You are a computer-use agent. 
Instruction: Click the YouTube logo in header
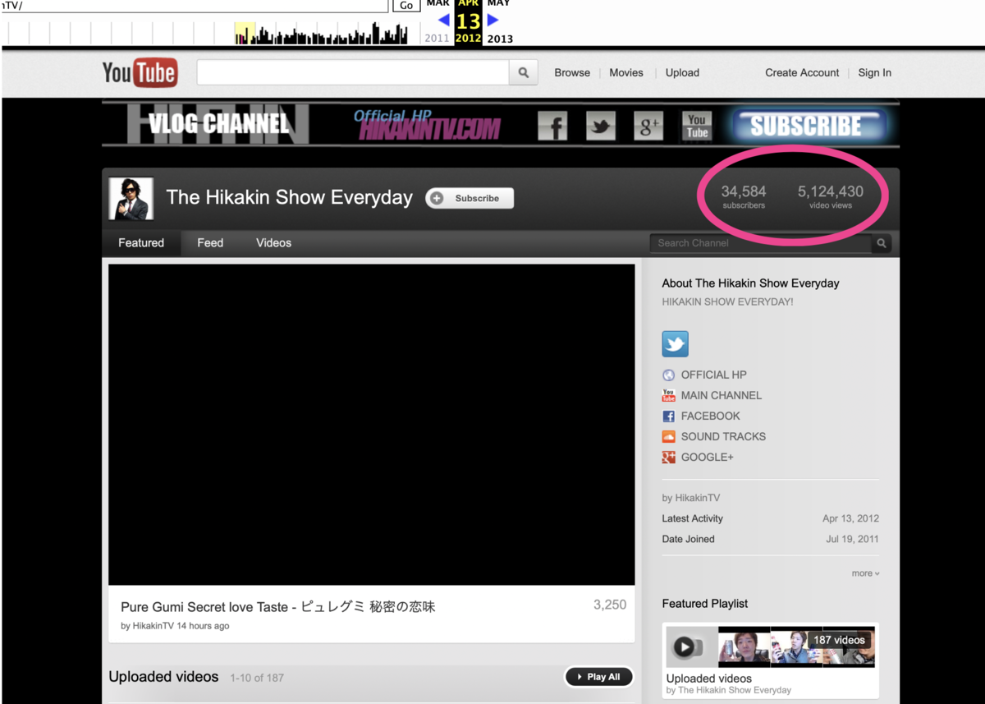pyautogui.click(x=140, y=73)
